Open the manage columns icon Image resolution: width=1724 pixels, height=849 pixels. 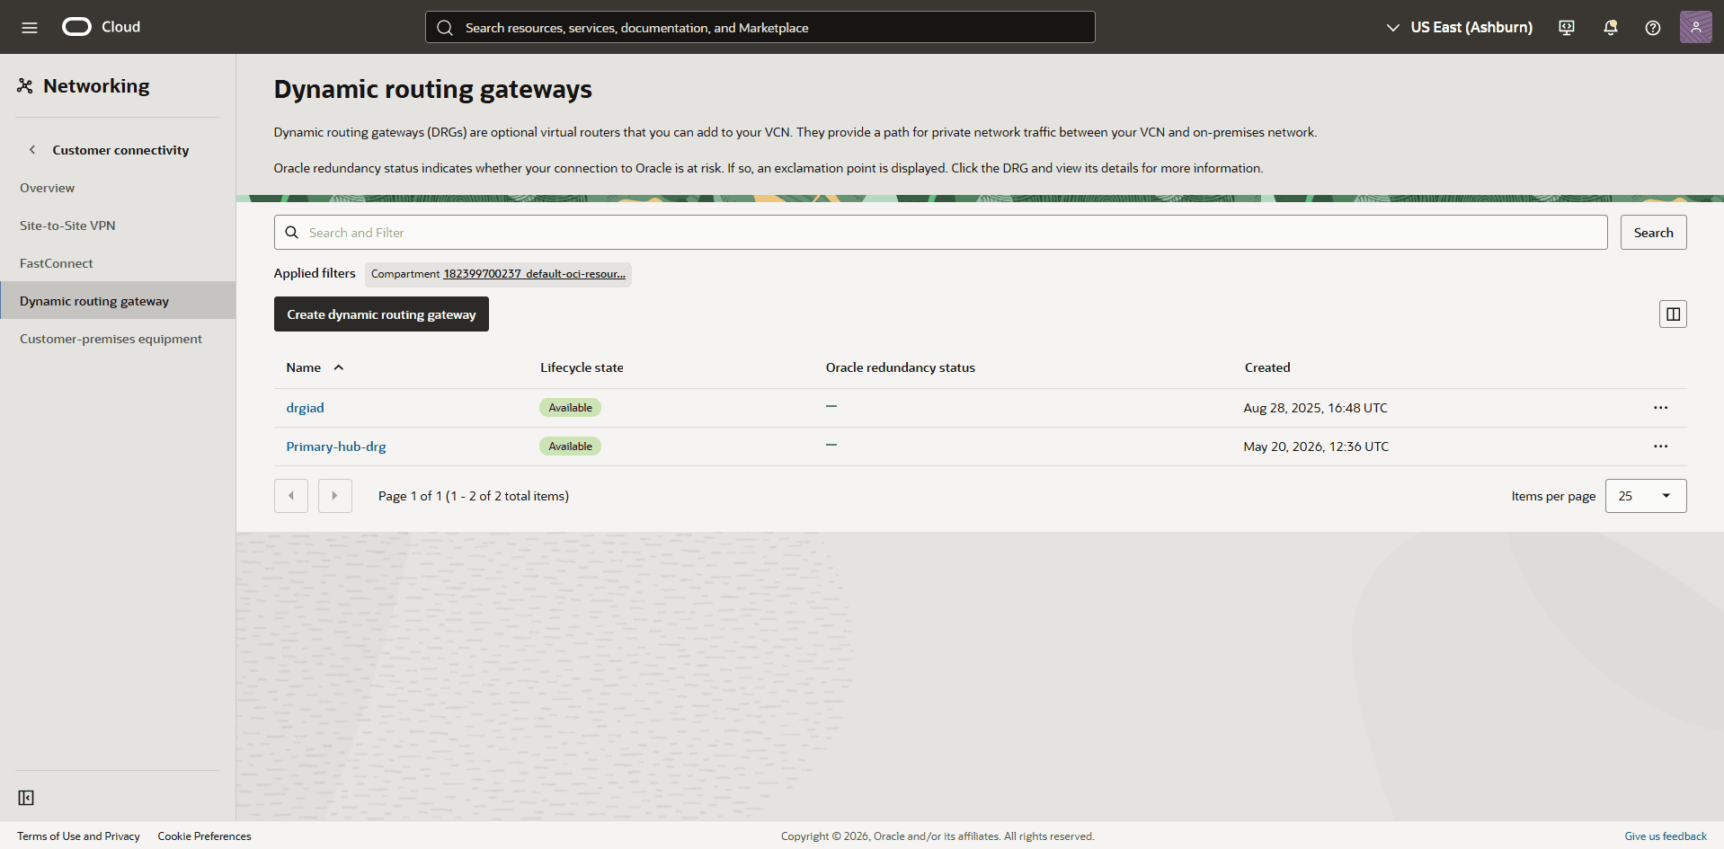1673,314
